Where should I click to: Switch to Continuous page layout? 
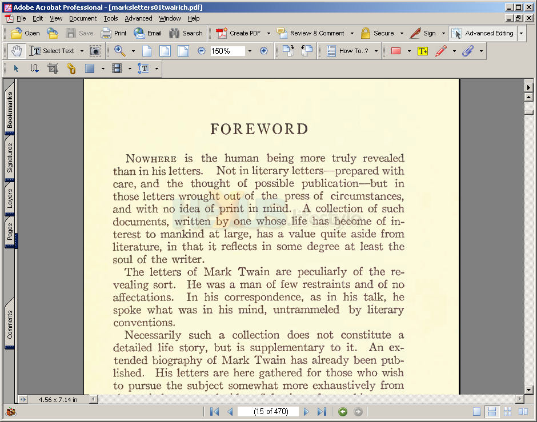[x=492, y=411]
